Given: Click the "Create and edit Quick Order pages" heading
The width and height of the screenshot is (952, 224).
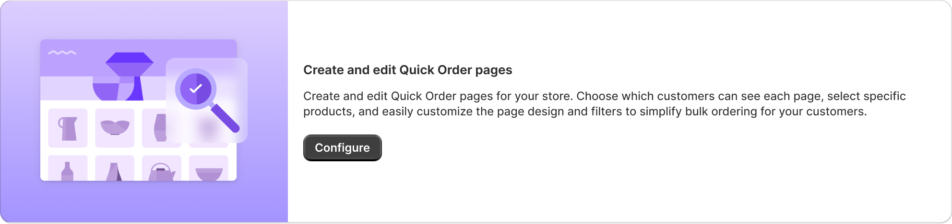Looking at the screenshot, I should coord(407,70).
